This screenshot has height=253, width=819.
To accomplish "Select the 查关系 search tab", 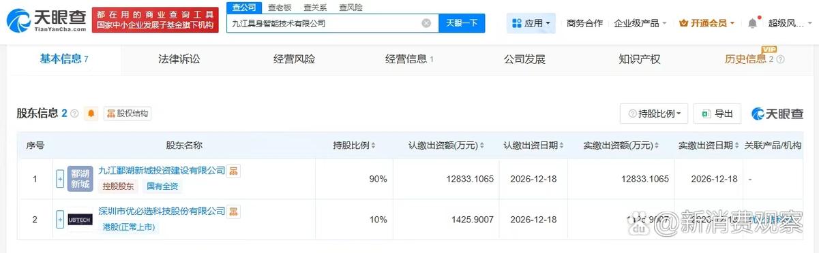I will 314,7.
